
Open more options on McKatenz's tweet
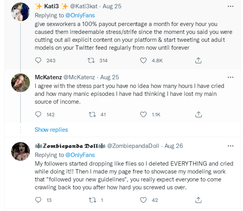tap(230, 77)
